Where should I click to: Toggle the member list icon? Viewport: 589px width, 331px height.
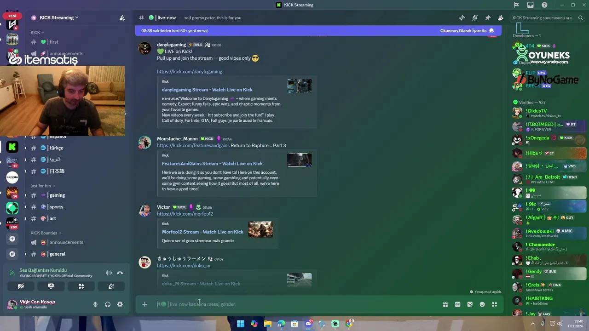click(x=501, y=18)
